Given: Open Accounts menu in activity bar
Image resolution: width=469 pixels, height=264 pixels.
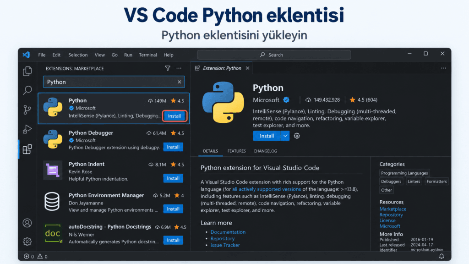Looking at the screenshot, I should [x=27, y=223].
